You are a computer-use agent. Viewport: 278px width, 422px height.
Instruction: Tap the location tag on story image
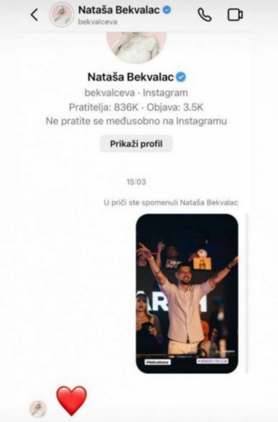point(212,361)
